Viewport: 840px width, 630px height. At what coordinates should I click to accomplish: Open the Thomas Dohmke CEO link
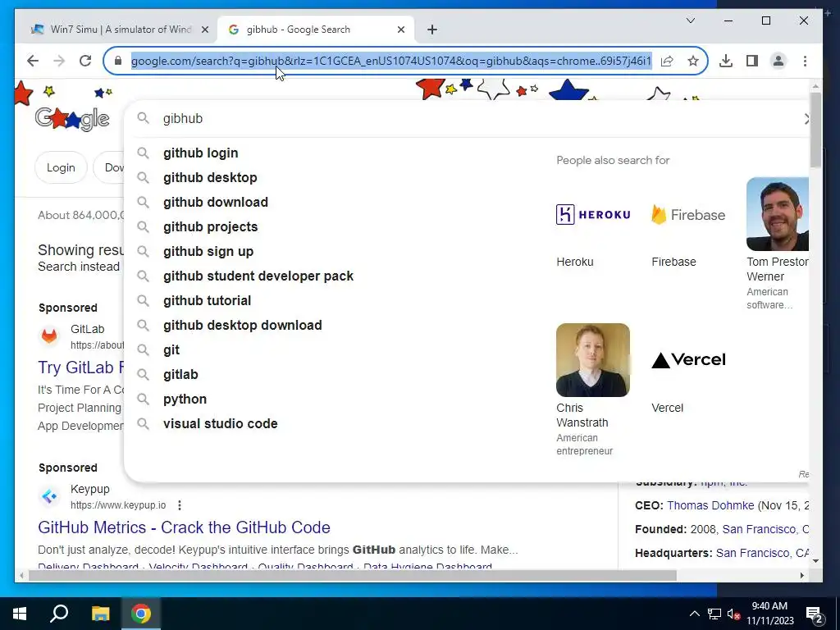710,505
